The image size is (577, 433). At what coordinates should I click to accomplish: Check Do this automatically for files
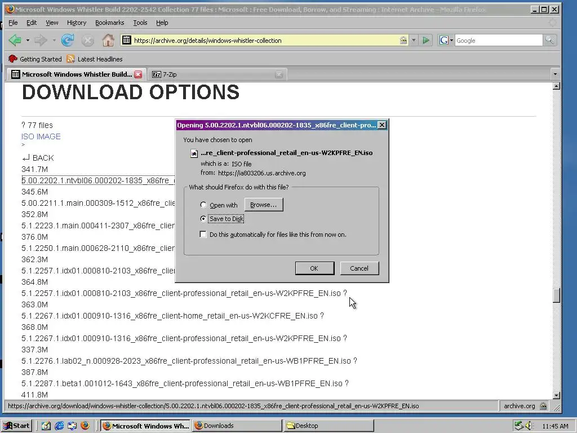click(203, 235)
